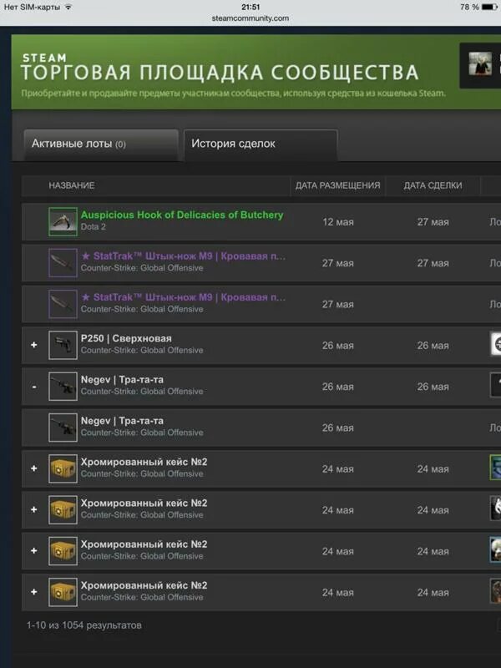Switch to the Активные лоты tab
This screenshot has width=501, height=668.
(x=101, y=144)
